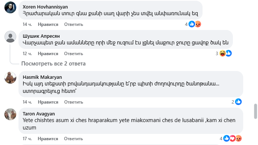The height and width of the screenshot is (145, 258).
Task: Open Hasmik Makaryan's profile name link
Action: [42, 77]
